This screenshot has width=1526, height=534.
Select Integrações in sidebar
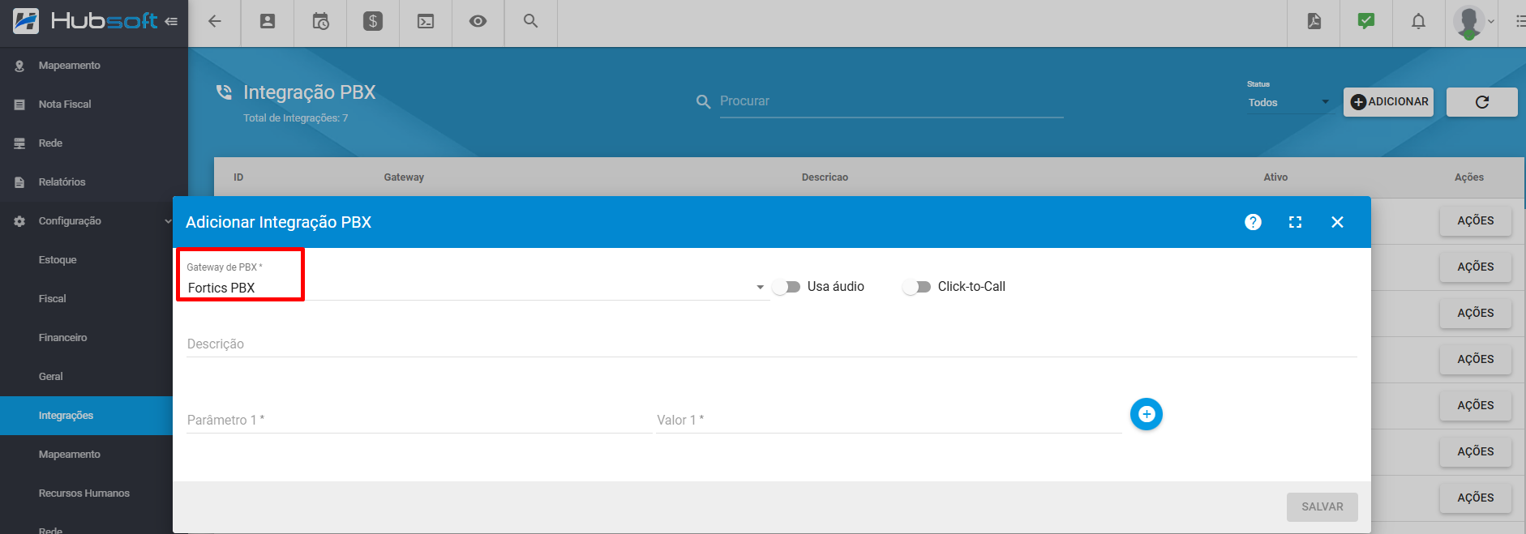point(86,416)
